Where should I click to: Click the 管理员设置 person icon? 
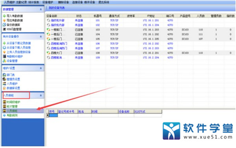click(4, 79)
